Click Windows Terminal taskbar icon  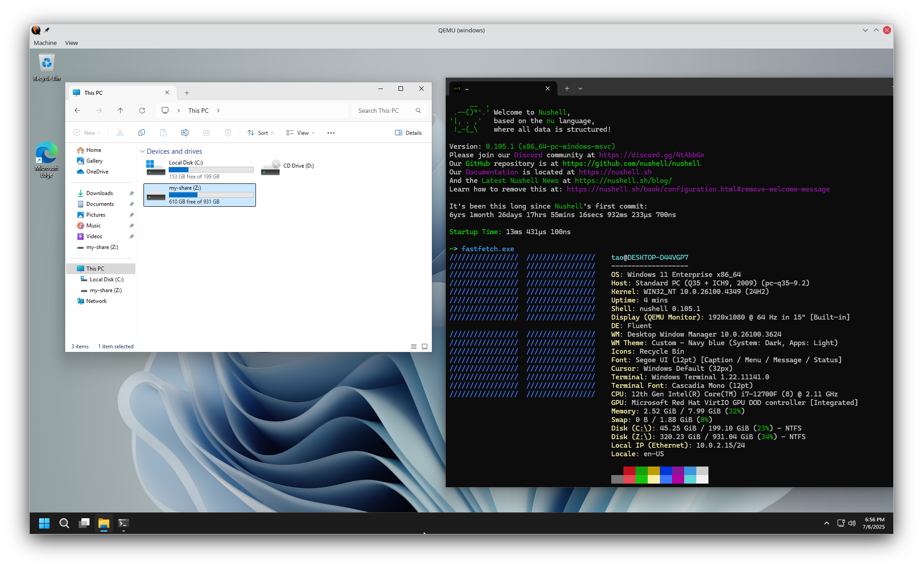click(x=124, y=523)
